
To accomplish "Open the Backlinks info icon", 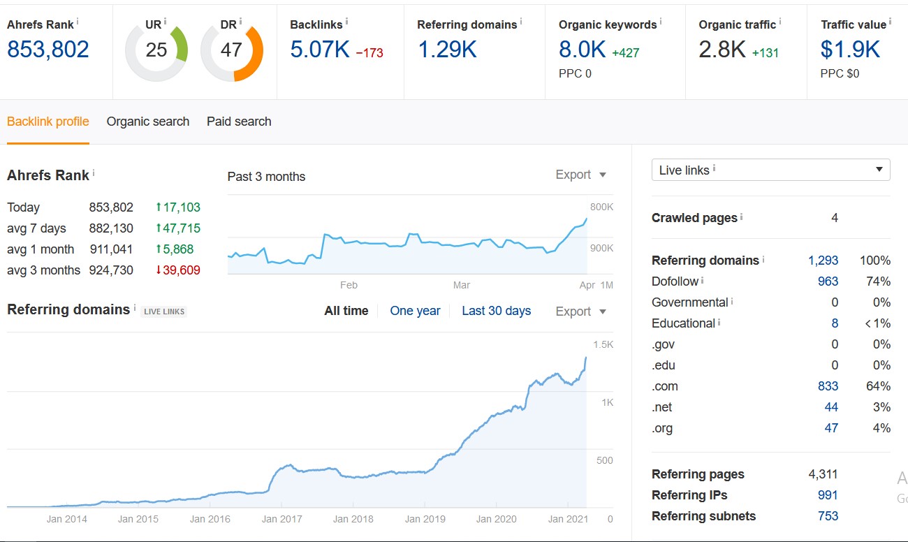I will click(347, 21).
